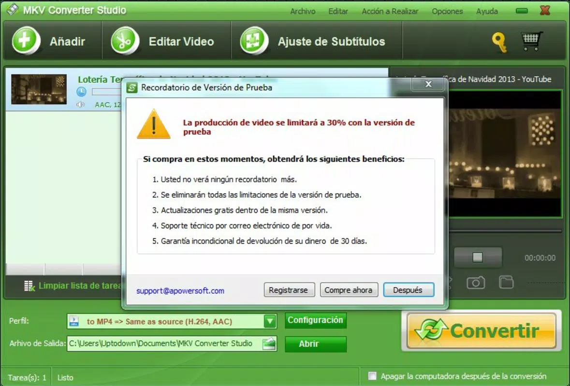
Task: Open the Archivo menu
Action: 303,11
